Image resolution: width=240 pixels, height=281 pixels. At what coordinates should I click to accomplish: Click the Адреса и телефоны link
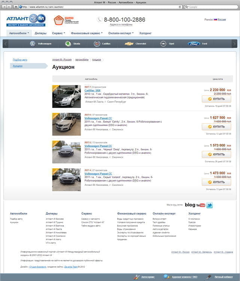(121, 25)
